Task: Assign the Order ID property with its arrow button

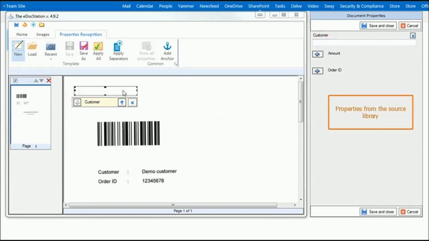Action: pos(317,71)
